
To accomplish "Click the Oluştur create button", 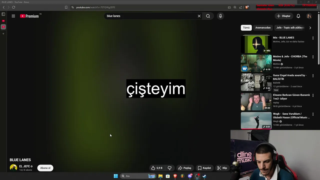I will point(283,16).
